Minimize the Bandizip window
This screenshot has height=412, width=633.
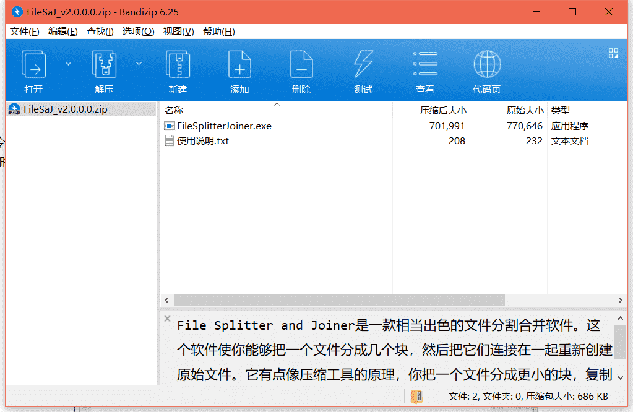tap(536, 12)
